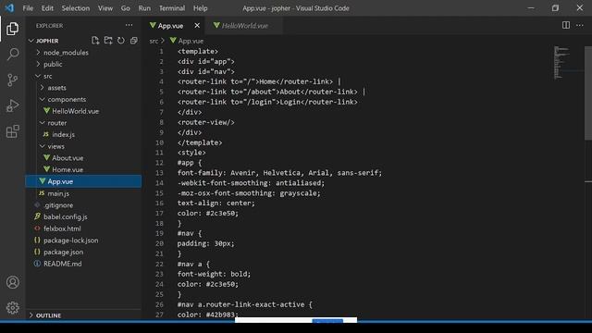Click the src breadcrumb segment
Viewport: 592px width, 333px height.
154,41
